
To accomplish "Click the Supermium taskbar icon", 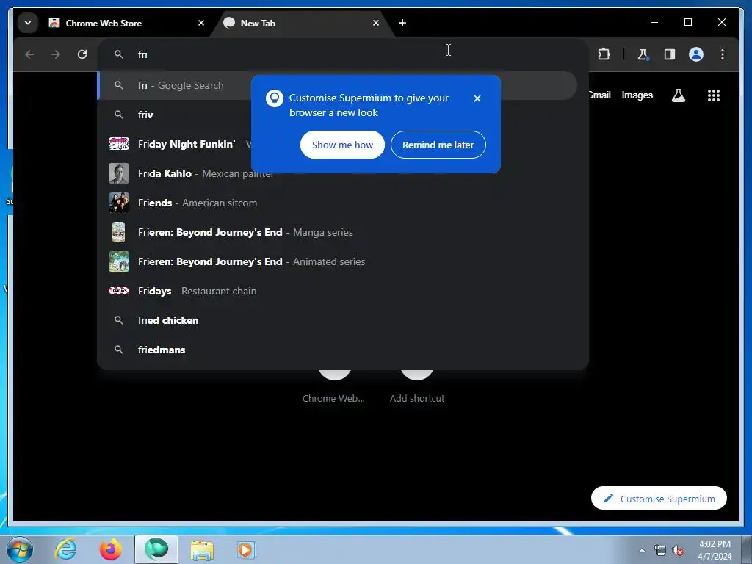I will click(x=156, y=549).
